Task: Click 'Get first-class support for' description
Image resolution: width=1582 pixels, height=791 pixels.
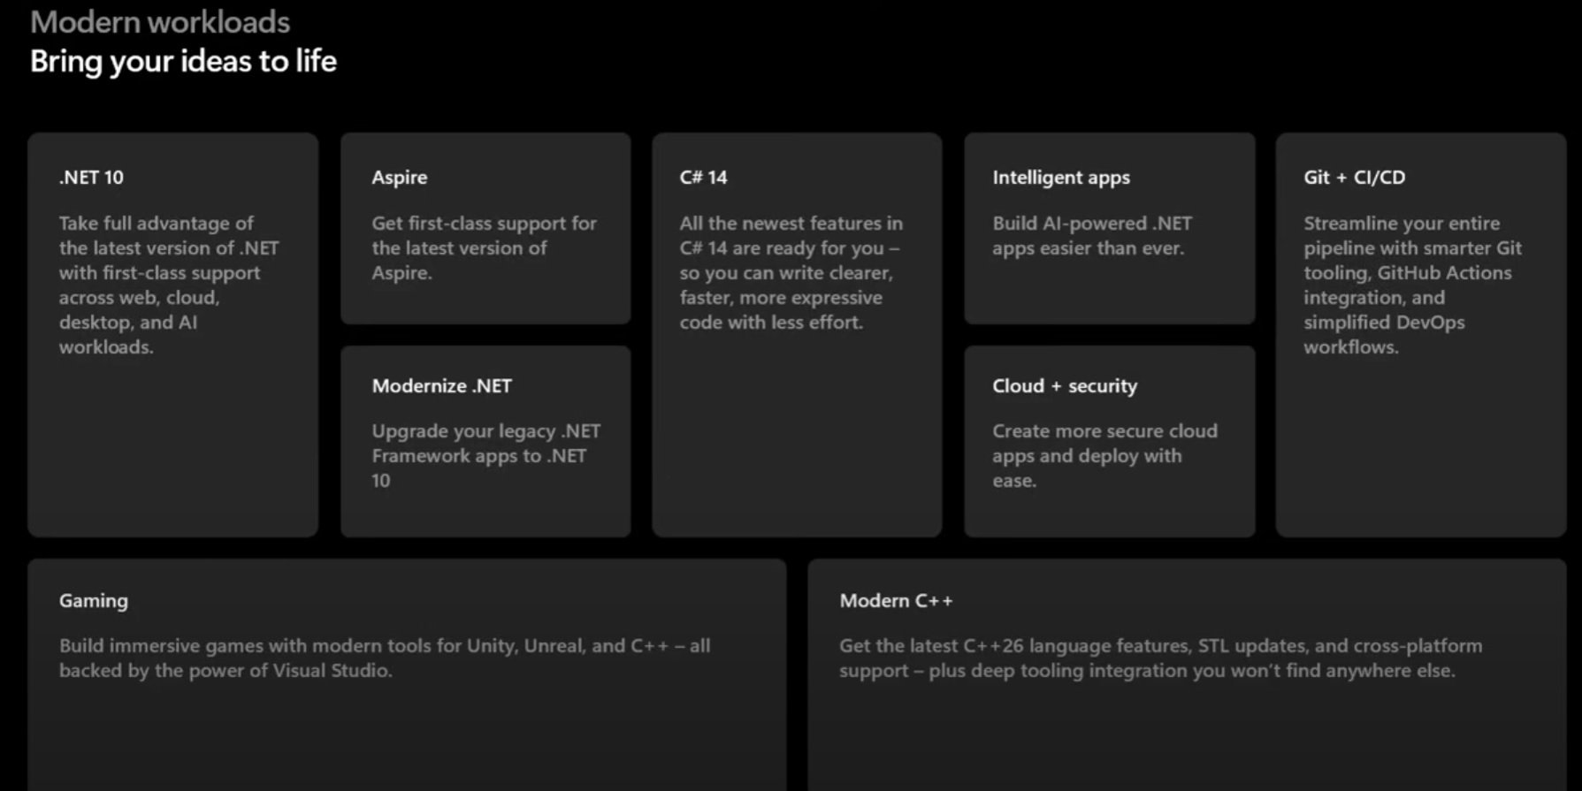Action: (484, 247)
